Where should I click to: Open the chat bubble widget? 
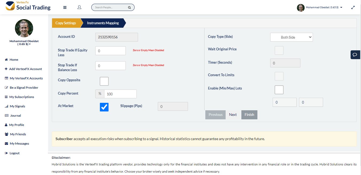[x=355, y=55]
